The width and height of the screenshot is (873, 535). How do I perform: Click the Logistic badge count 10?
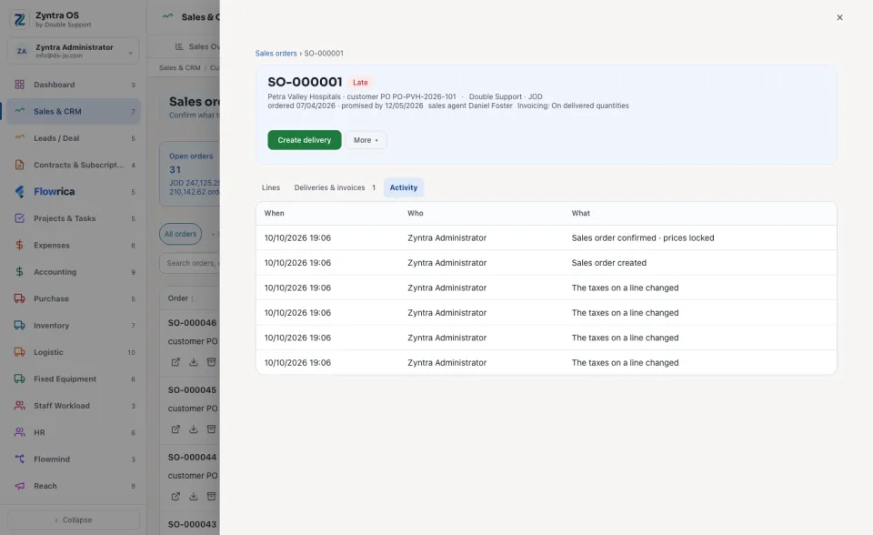click(x=131, y=352)
